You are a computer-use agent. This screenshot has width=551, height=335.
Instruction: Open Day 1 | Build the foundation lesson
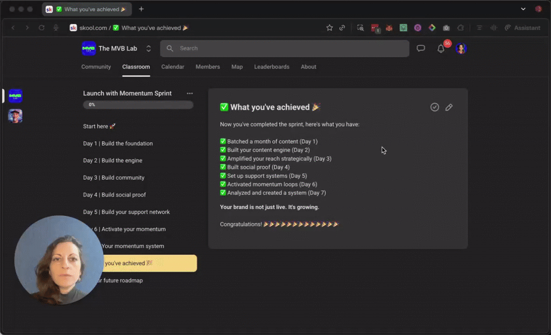tap(118, 143)
